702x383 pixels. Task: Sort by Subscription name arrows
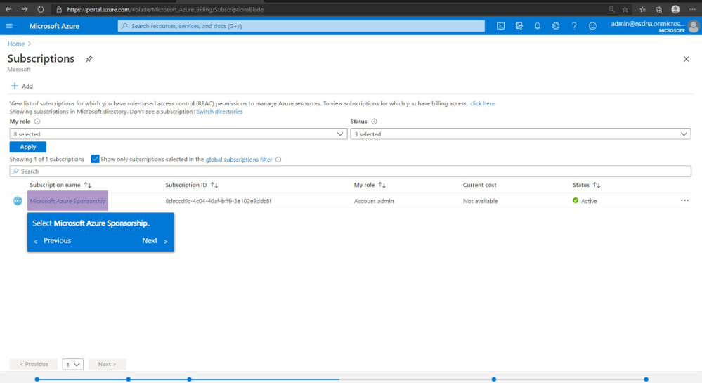[x=88, y=185]
